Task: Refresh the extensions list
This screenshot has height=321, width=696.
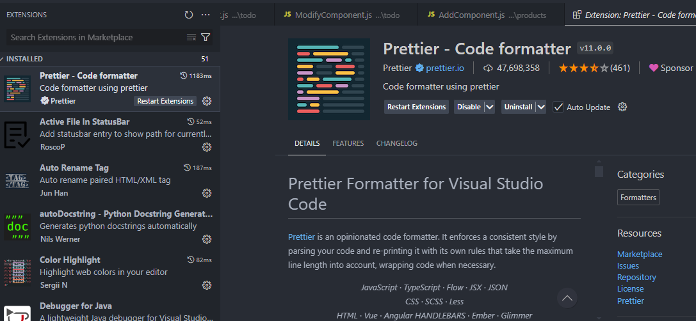Action: click(x=189, y=15)
